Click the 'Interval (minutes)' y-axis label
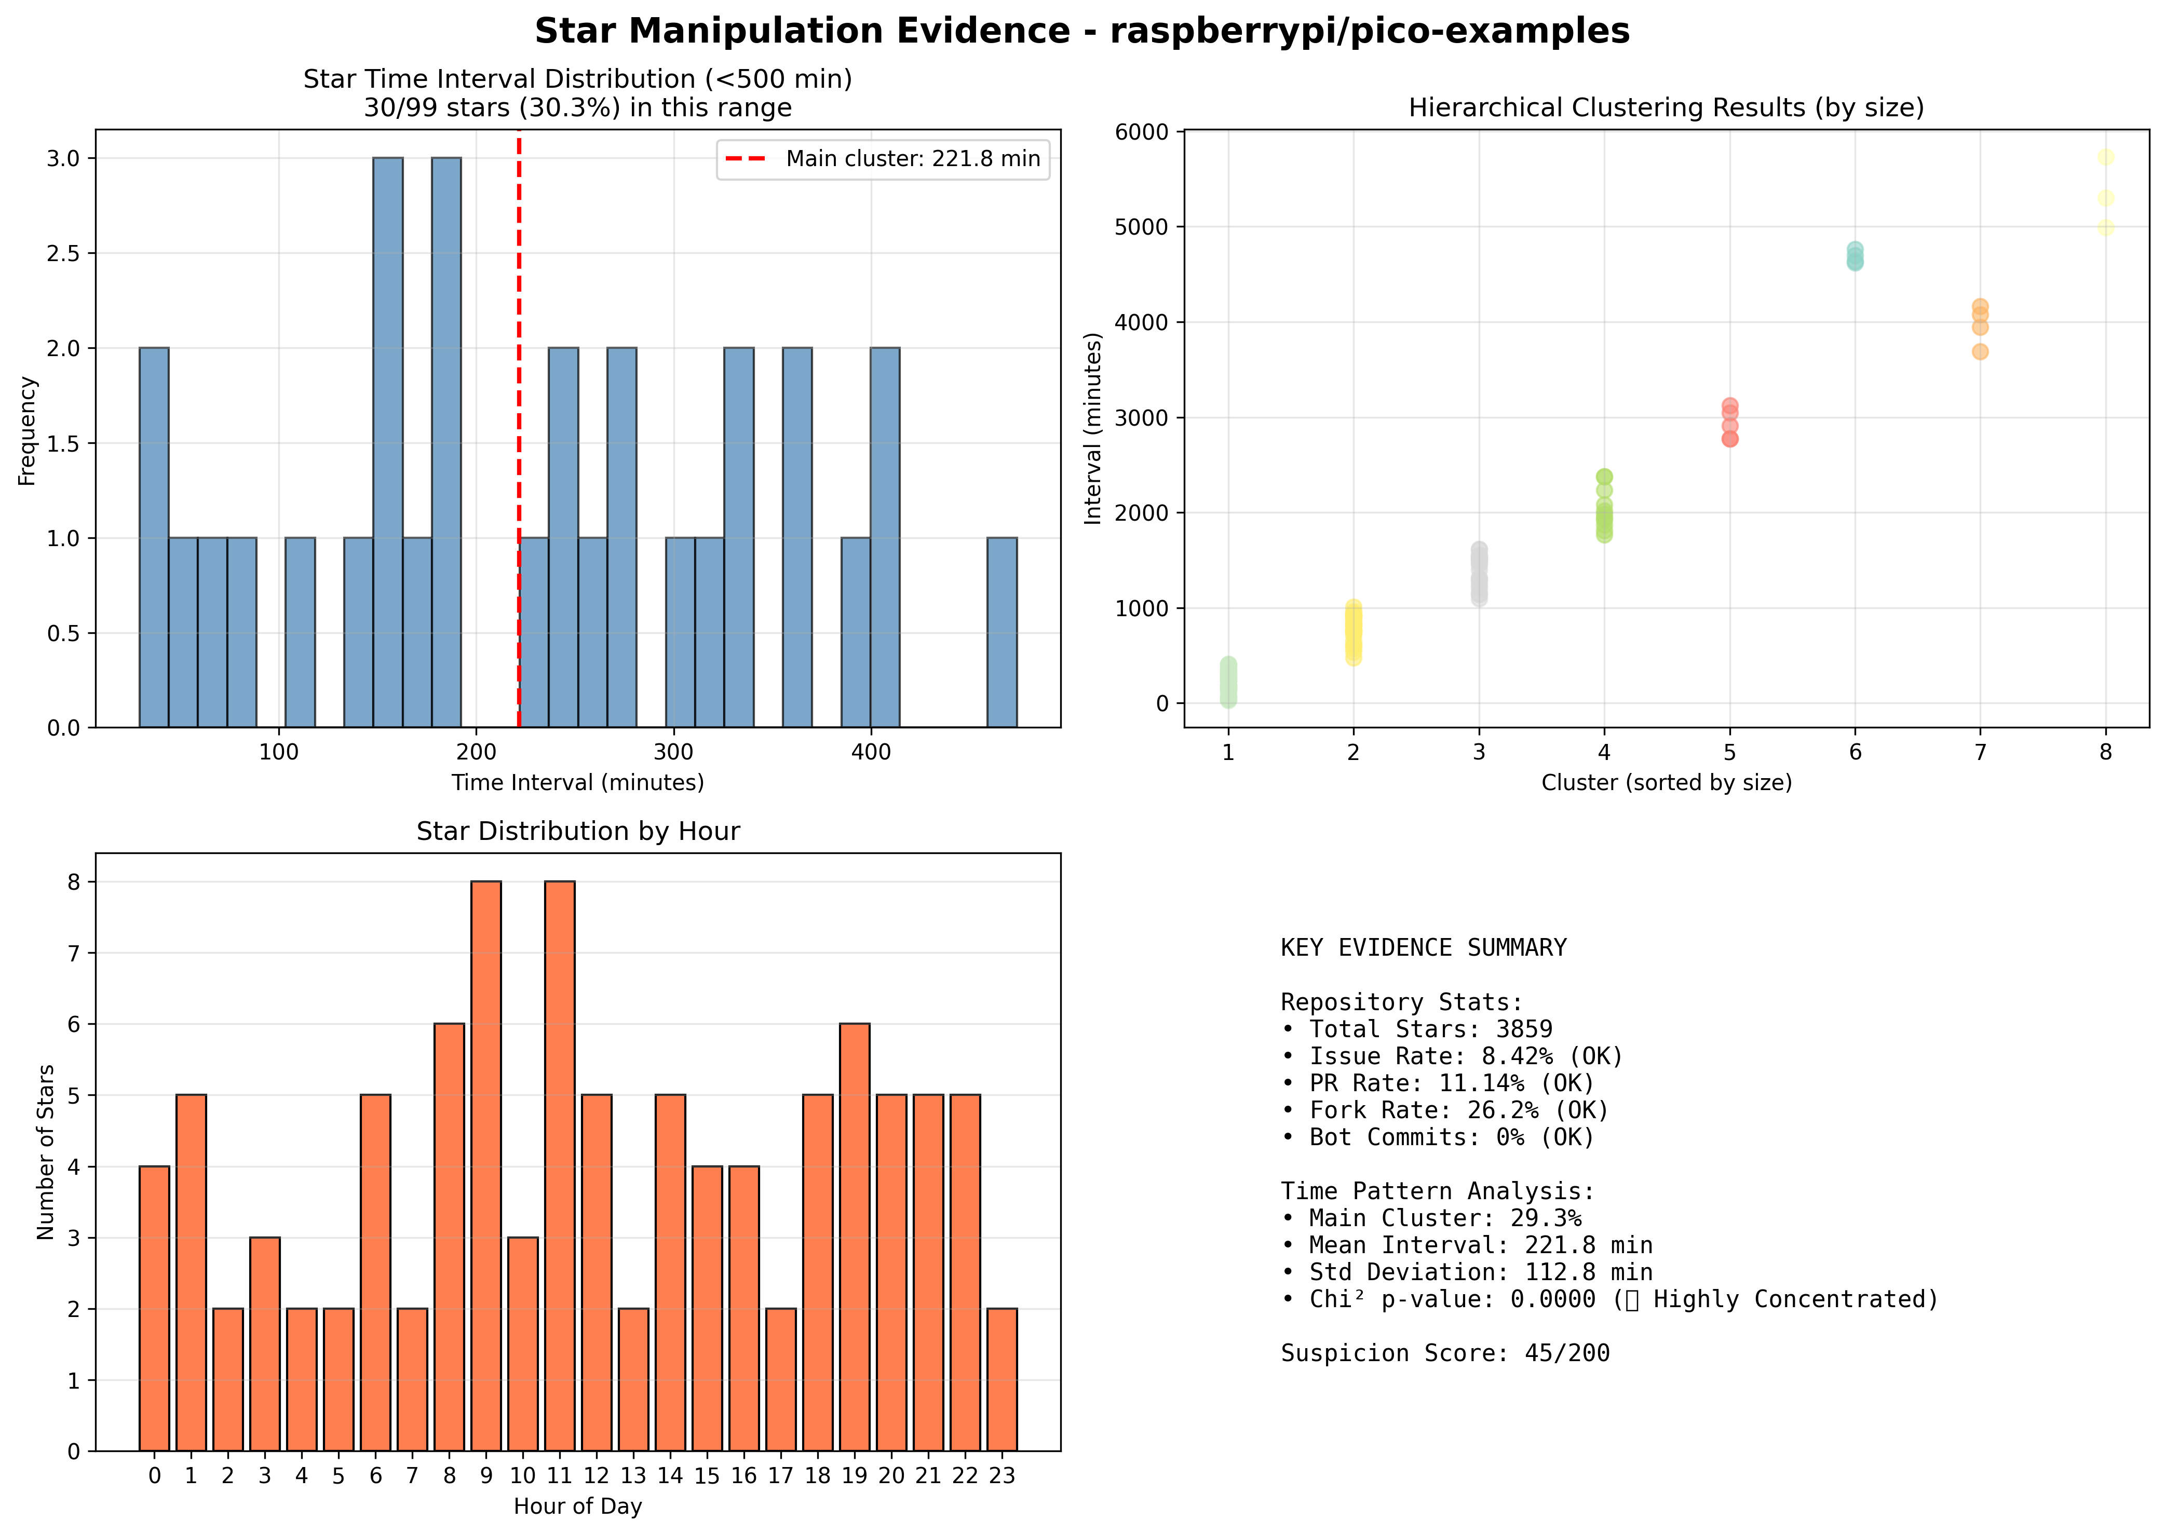The height and width of the screenshot is (1534, 2165). [1093, 428]
